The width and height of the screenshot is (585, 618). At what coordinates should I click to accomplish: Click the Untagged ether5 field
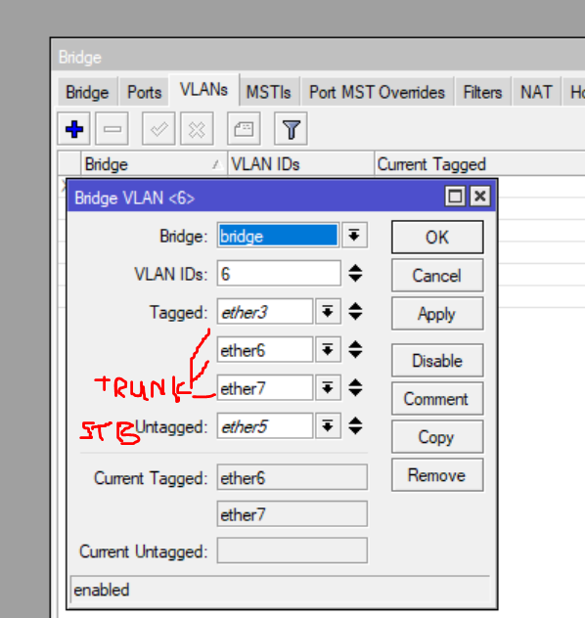pyautogui.click(x=265, y=426)
